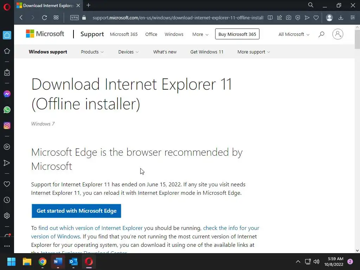The height and width of the screenshot is (270, 360).
Task: Launch WhatsApp from the sidebar
Action: click(7, 110)
